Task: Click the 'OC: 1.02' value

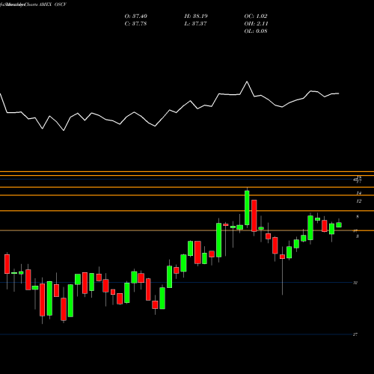Action: (256, 16)
